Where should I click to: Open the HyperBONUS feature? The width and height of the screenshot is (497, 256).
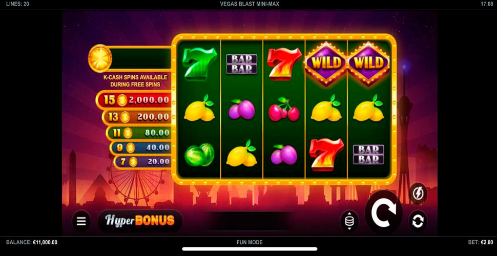pos(140,221)
